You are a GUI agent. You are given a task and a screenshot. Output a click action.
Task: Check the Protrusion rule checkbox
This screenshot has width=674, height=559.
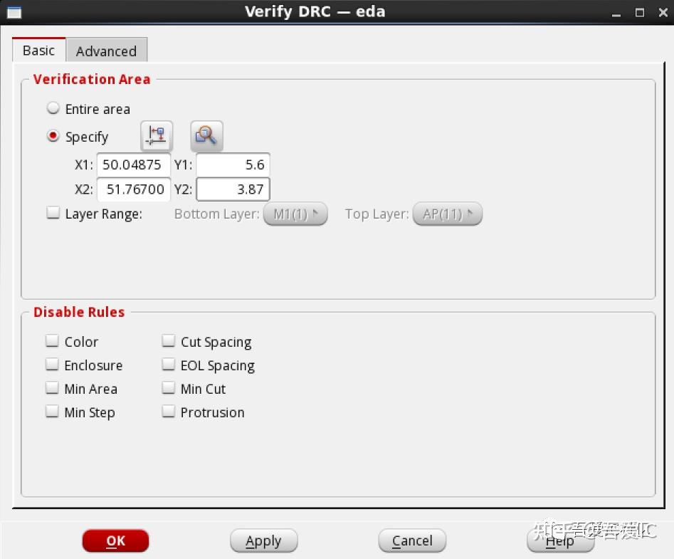click(169, 411)
